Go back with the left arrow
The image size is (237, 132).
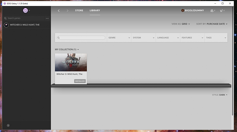(59, 10)
